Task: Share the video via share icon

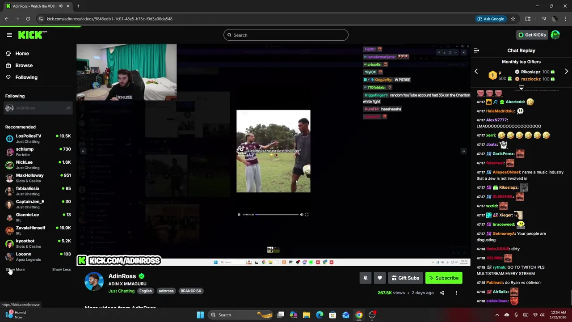Action: click(x=442, y=293)
